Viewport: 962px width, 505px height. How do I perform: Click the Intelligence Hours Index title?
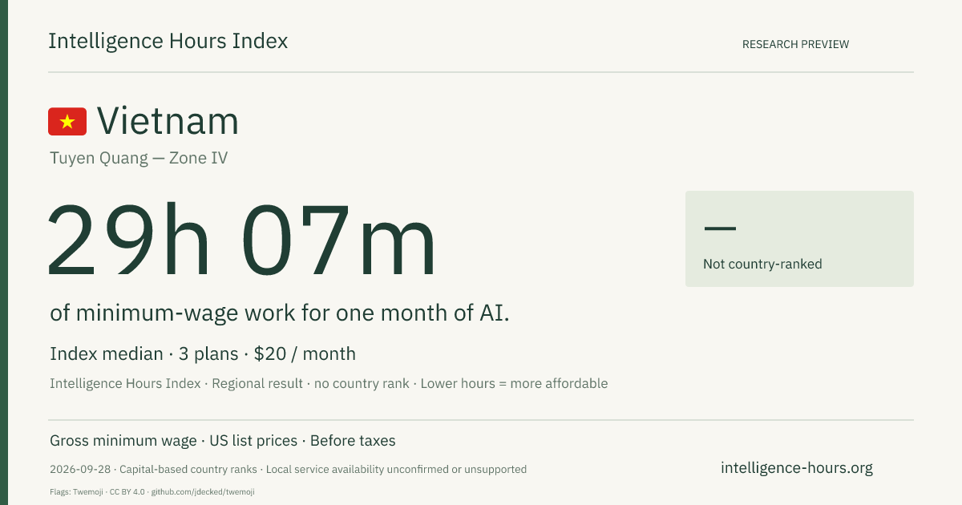168,42
